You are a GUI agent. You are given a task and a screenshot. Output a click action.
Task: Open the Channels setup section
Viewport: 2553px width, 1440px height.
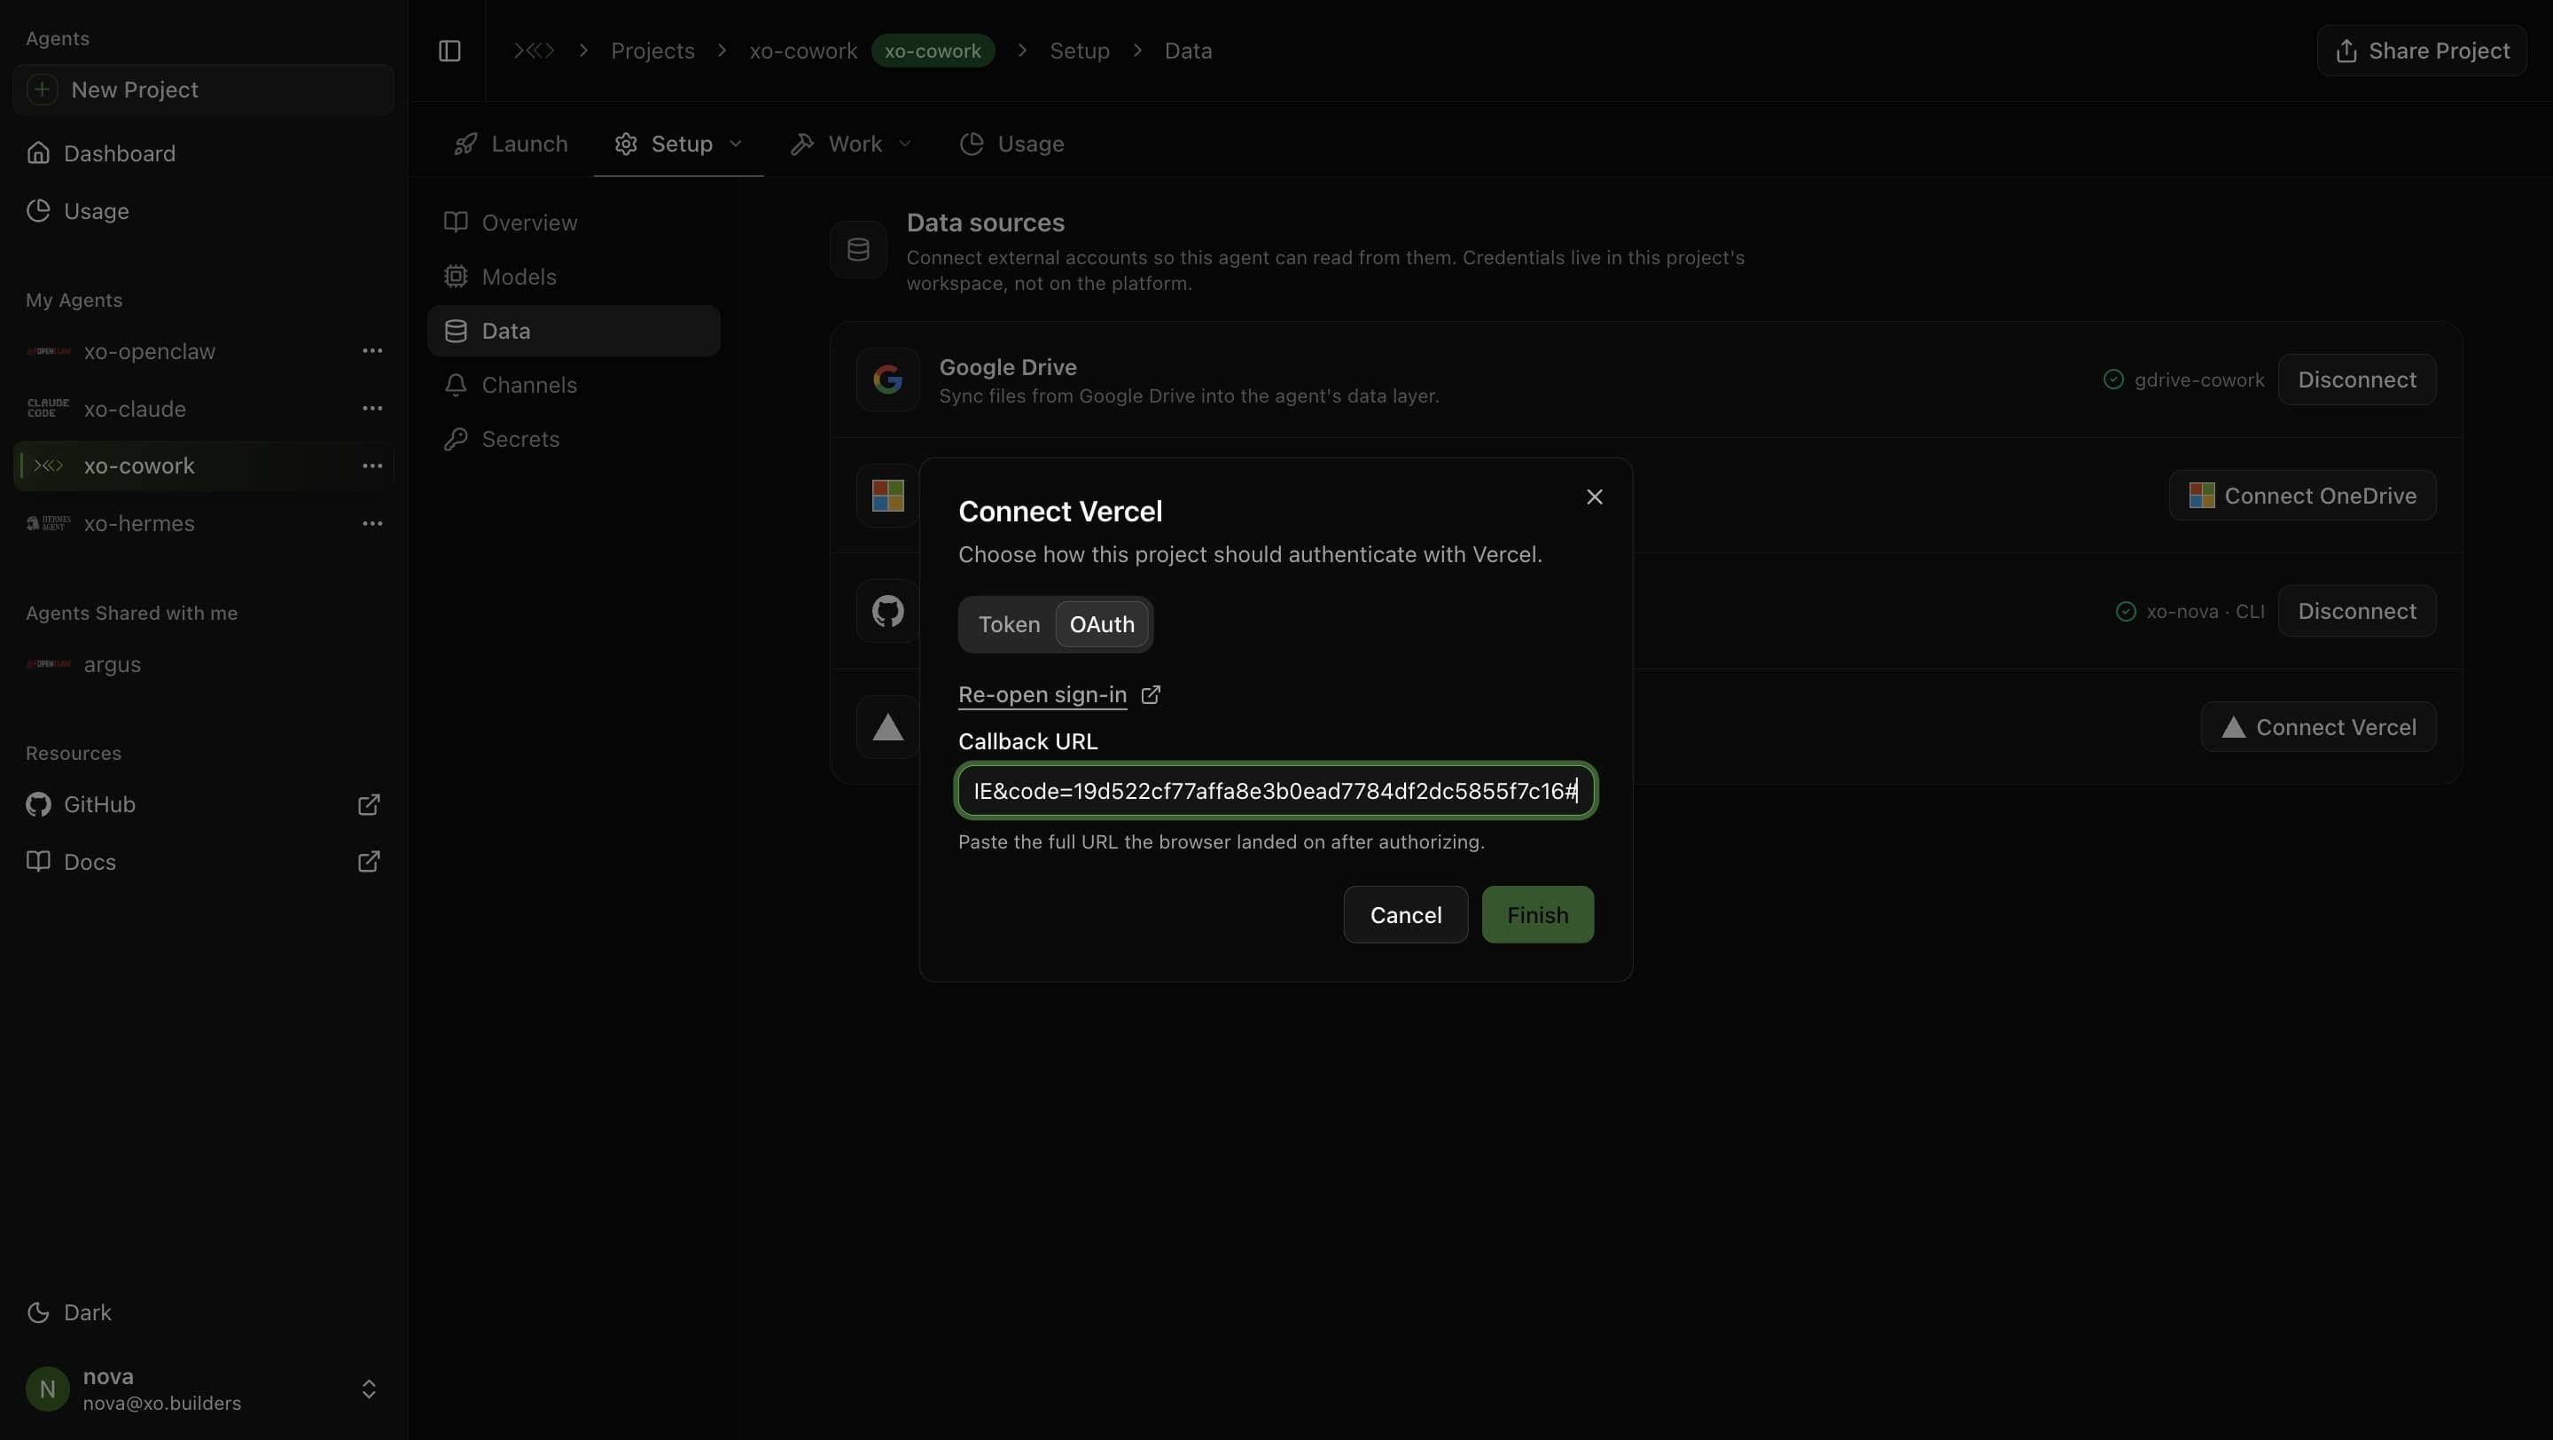573,385
